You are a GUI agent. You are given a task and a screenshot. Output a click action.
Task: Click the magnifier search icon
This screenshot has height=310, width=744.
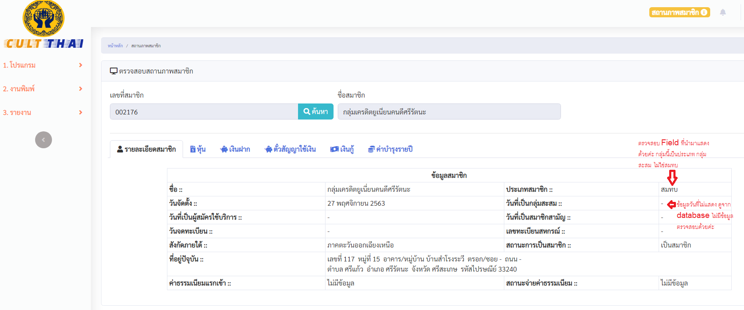pos(307,111)
